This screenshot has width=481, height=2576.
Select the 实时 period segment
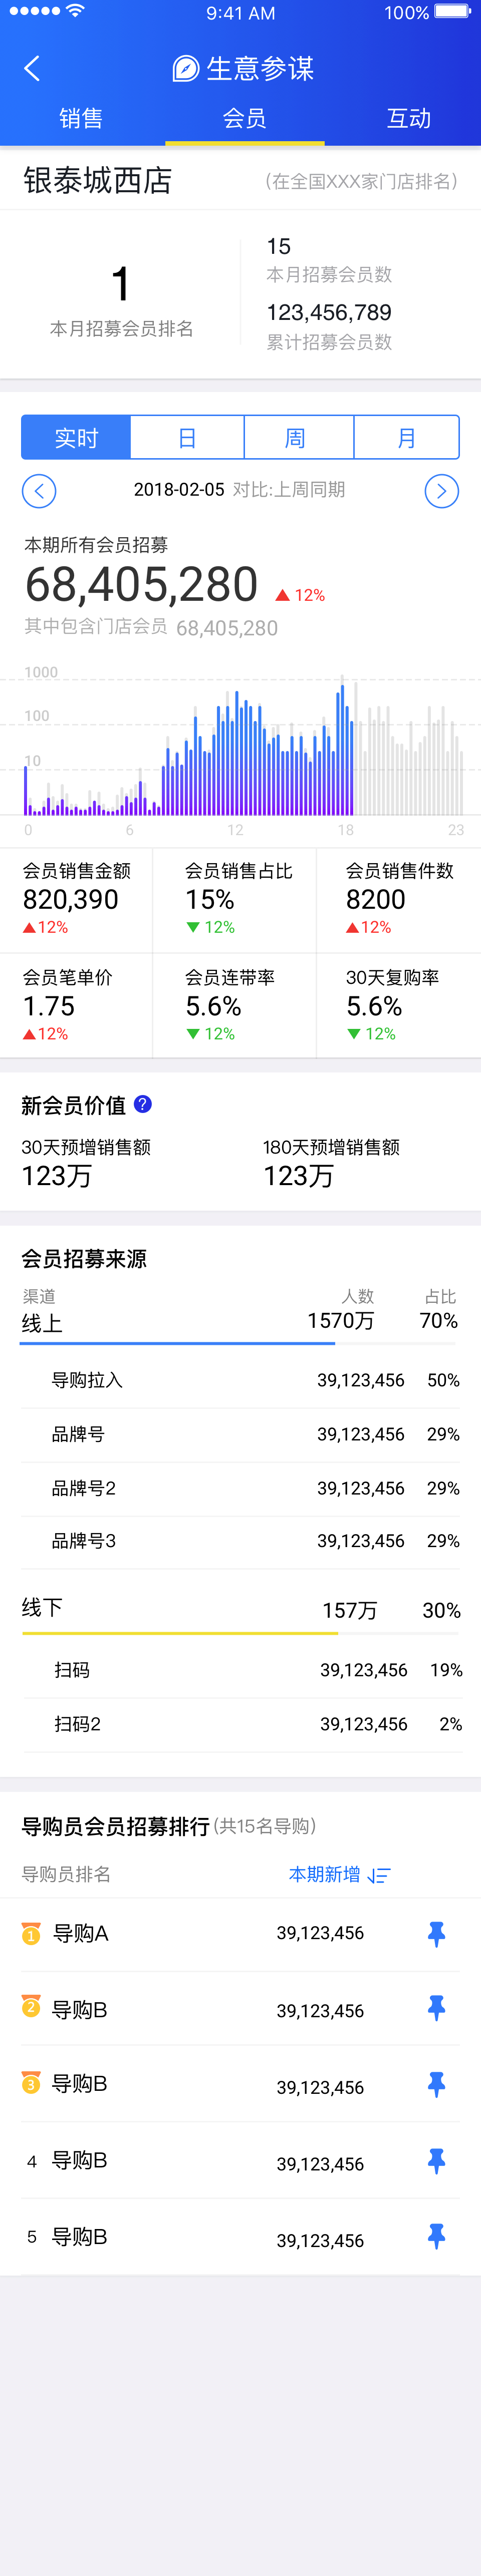76,438
